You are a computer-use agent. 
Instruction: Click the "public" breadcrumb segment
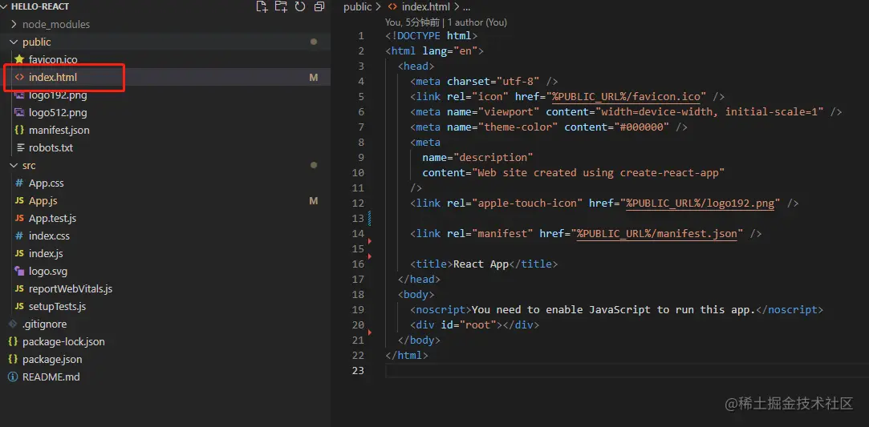[x=357, y=6]
